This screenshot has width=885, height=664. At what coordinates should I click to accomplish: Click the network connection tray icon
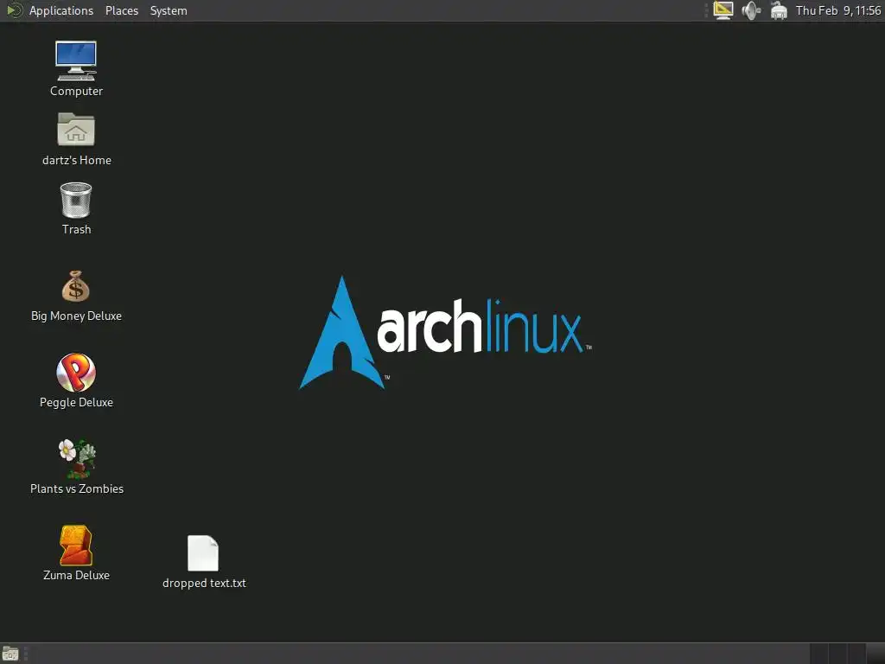pyautogui.click(x=779, y=10)
